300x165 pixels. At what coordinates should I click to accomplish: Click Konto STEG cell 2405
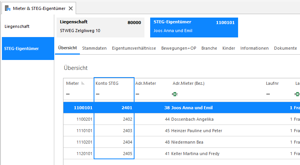(x=114, y=154)
